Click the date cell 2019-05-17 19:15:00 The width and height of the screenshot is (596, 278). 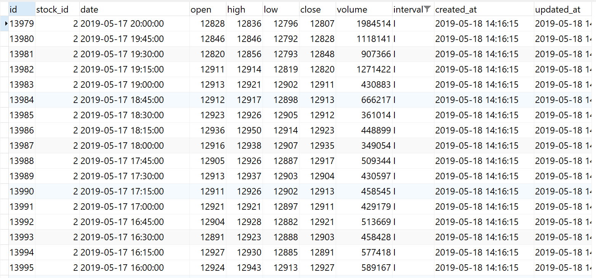click(135, 69)
